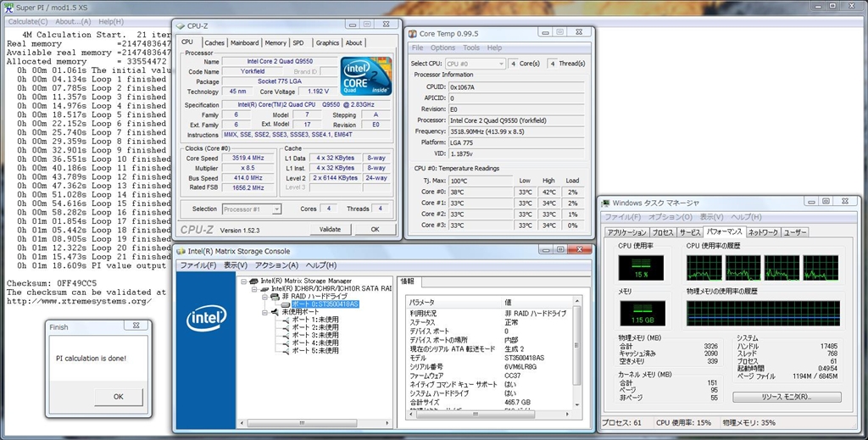Switch to Caches tab in CPU-Z
The image size is (868, 440).
[x=214, y=42]
